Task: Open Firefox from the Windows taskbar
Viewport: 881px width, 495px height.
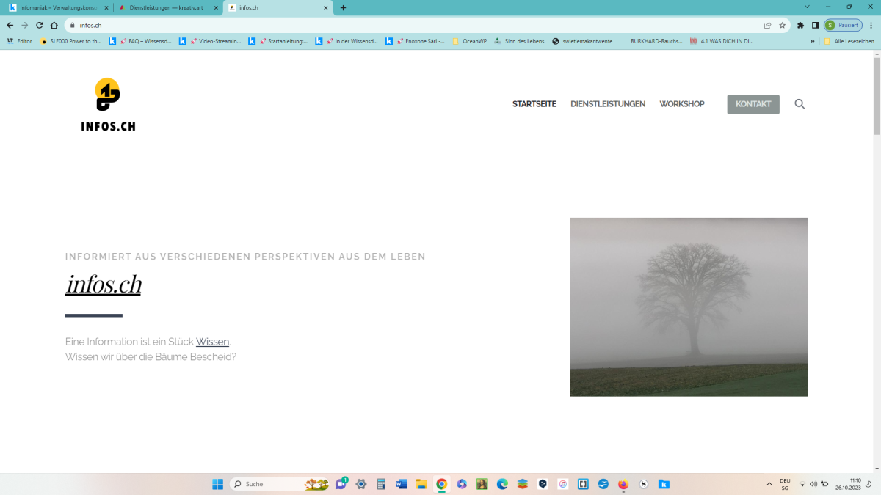Action: [623, 484]
